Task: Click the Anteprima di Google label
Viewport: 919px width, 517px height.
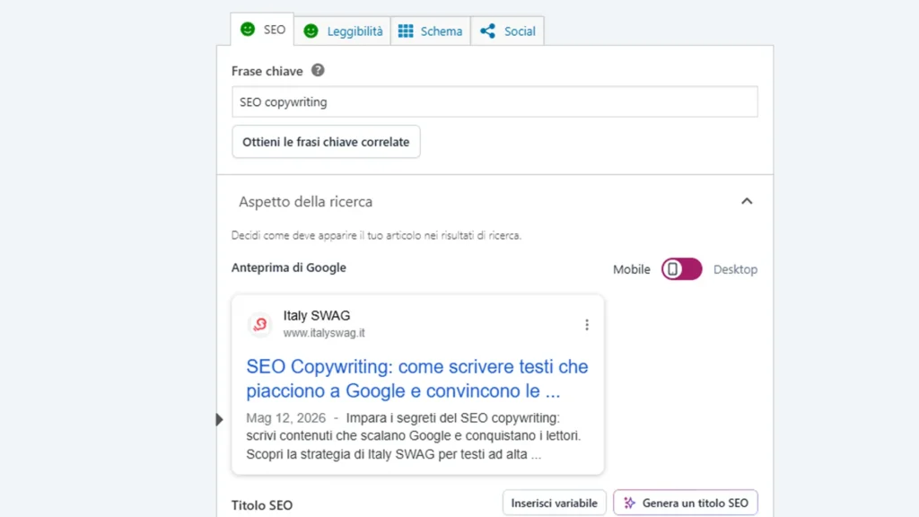Action: pos(289,267)
